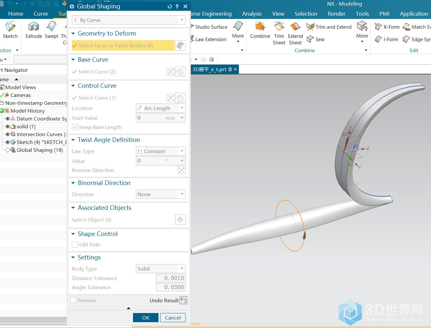Toggle the Model History green indicator
The height and width of the screenshot is (330, 431).
tap(2, 111)
